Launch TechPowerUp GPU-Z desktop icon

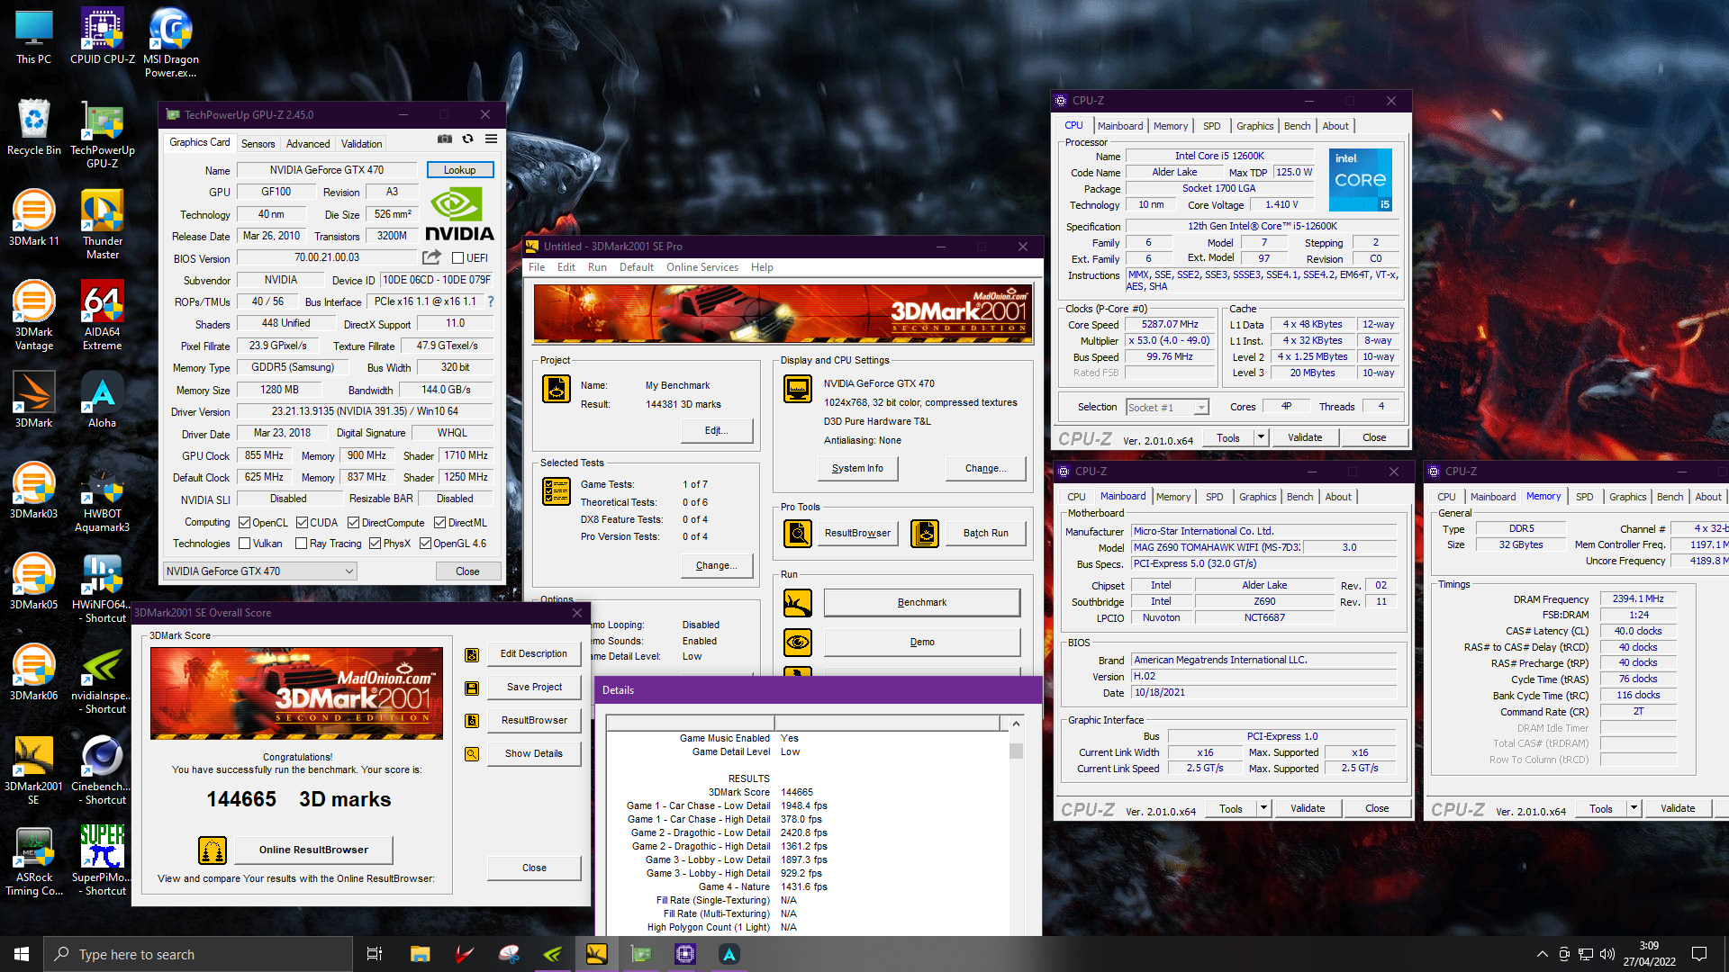(x=102, y=135)
